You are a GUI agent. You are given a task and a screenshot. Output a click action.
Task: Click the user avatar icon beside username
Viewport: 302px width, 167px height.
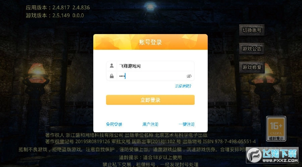tap(111, 66)
